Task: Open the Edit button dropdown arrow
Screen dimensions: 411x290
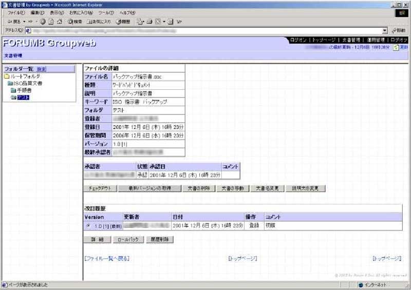Action: 164,22
